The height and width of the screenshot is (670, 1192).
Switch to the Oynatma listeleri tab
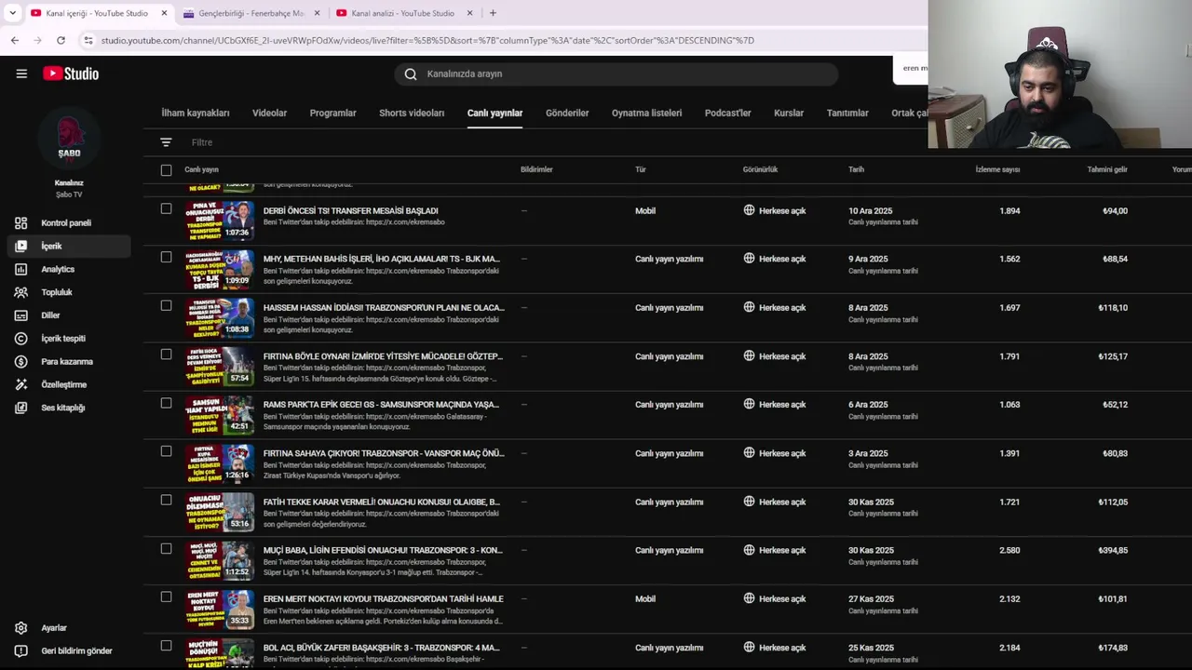click(646, 114)
